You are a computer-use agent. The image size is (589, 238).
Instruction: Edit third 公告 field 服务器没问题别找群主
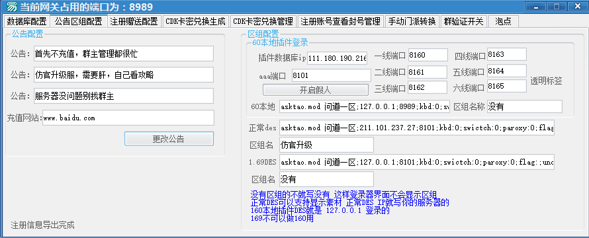click(123, 96)
